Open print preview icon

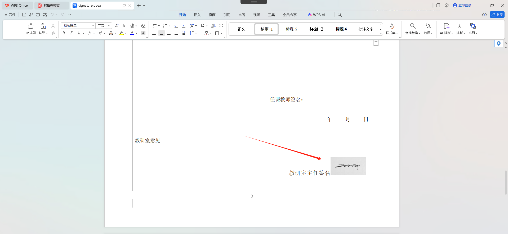pyautogui.click(x=45, y=15)
